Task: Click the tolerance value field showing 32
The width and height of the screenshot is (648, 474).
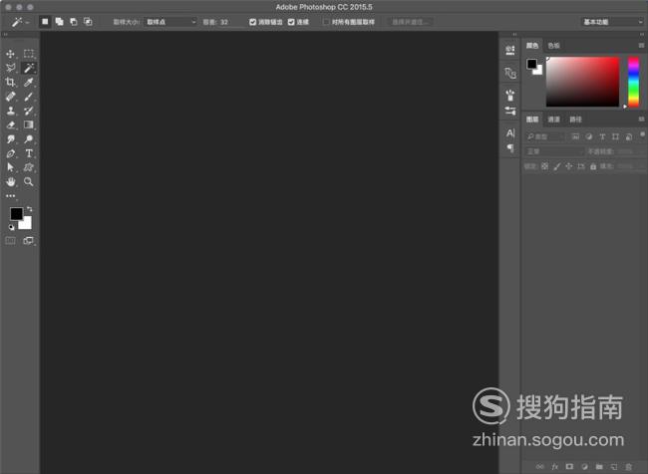Action: tap(229, 22)
